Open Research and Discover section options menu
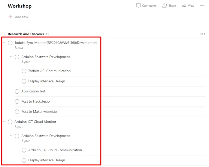 tap(203, 34)
